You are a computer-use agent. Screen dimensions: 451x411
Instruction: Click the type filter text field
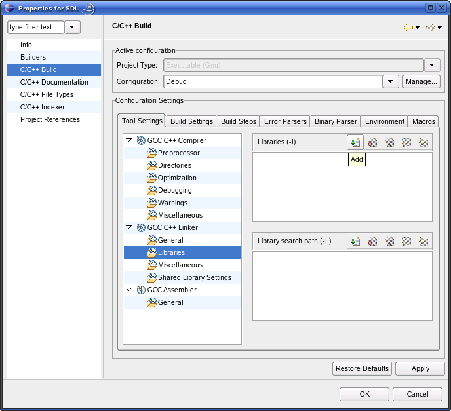point(35,27)
